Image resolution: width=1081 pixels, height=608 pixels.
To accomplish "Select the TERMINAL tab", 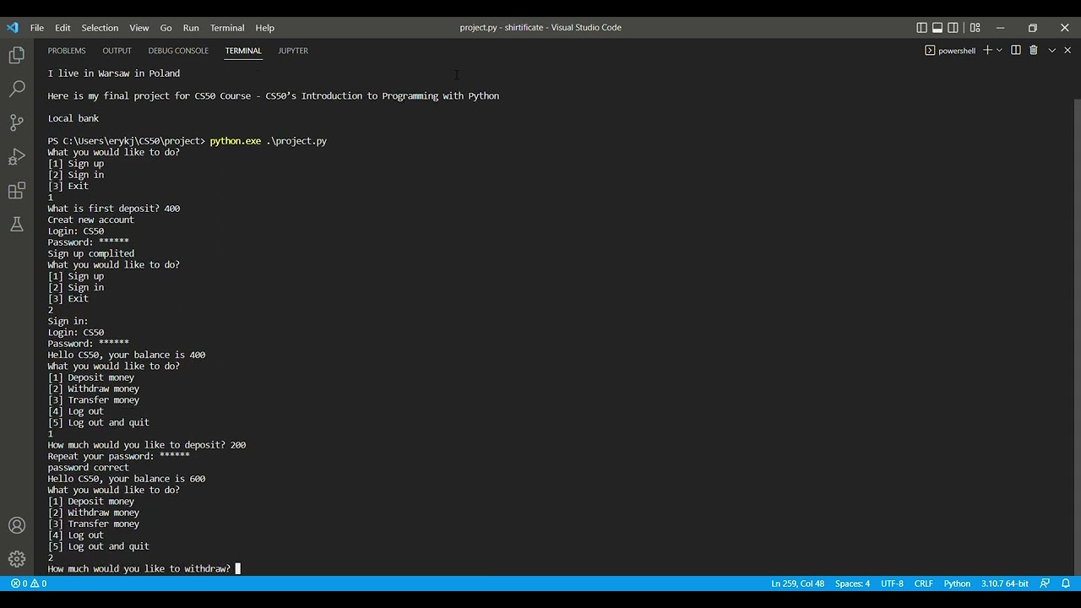I will [x=243, y=51].
